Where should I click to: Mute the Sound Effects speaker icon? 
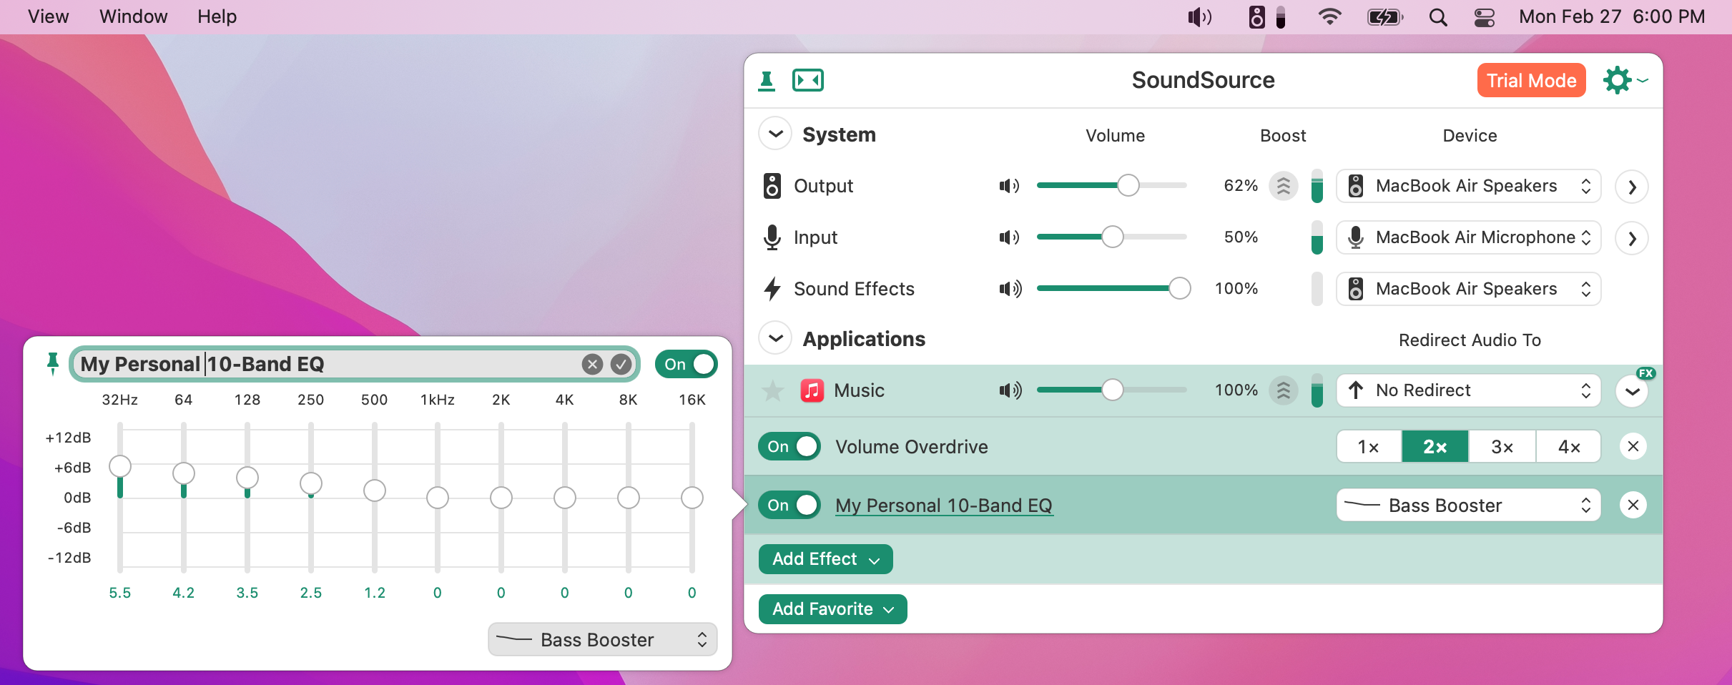(1010, 289)
